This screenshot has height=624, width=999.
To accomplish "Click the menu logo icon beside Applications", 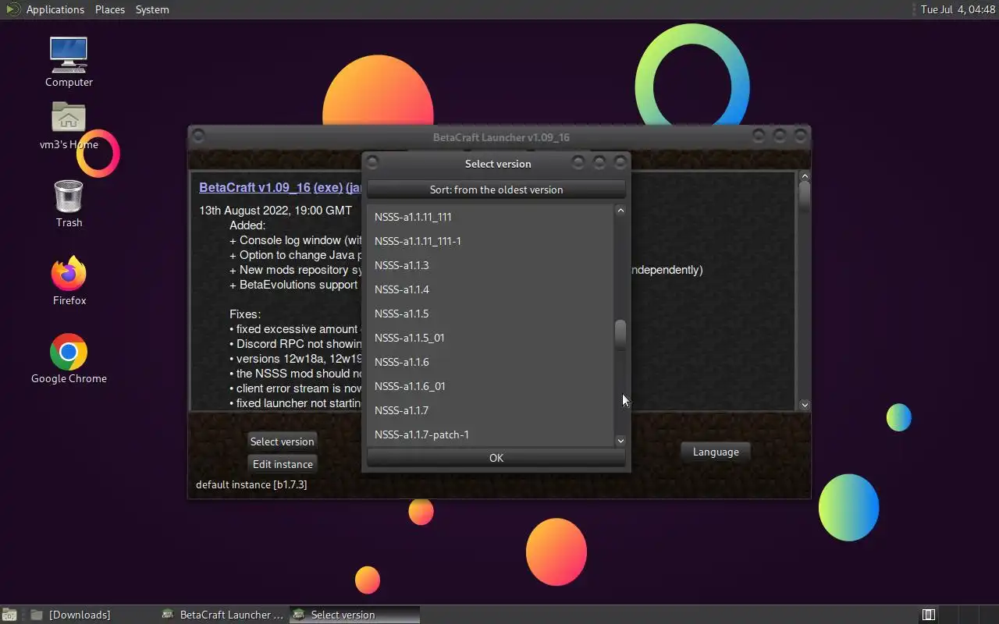I will point(12,9).
